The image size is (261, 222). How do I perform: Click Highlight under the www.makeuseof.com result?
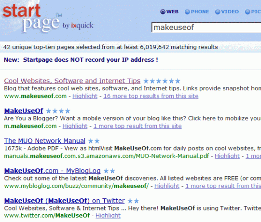[85, 96]
